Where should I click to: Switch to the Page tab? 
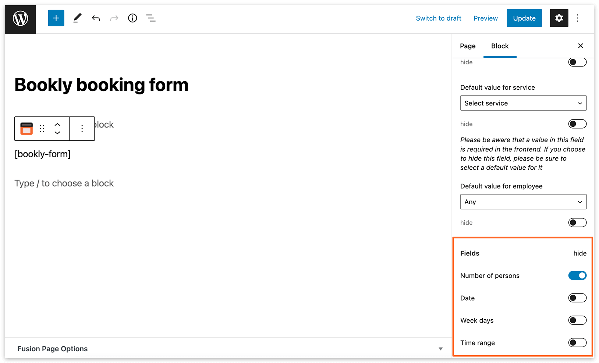(x=468, y=46)
